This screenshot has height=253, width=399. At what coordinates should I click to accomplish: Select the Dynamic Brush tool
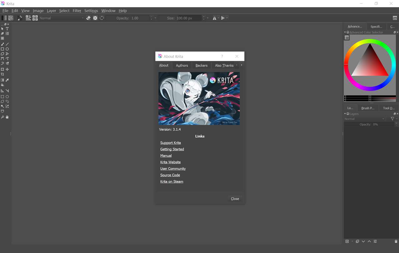[x=2, y=63]
